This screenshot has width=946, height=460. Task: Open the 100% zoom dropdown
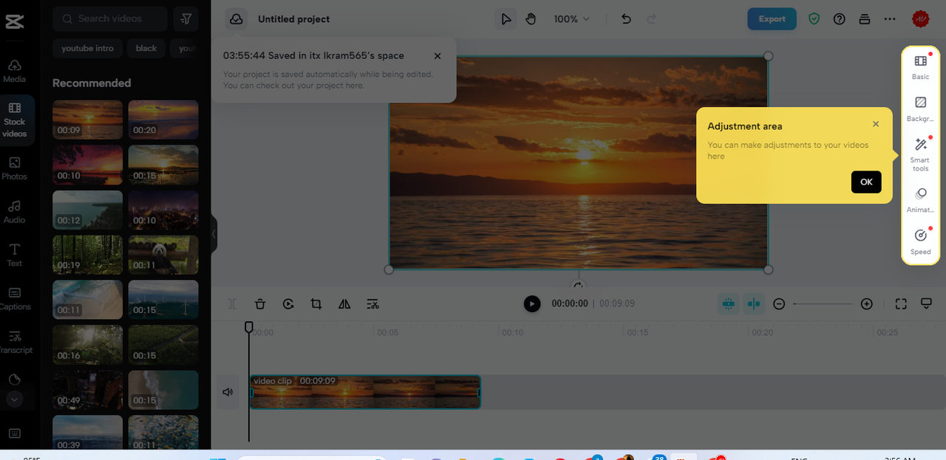pyautogui.click(x=572, y=19)
